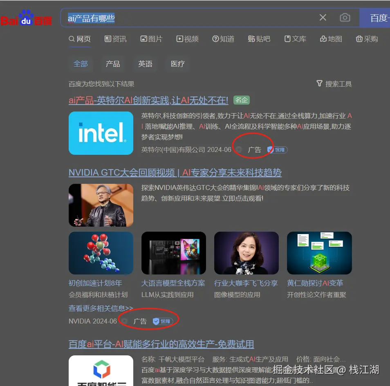Viewport: 390px width, 386px height.
Task: Select the 全部 filter chip
Action: [81, 64]
